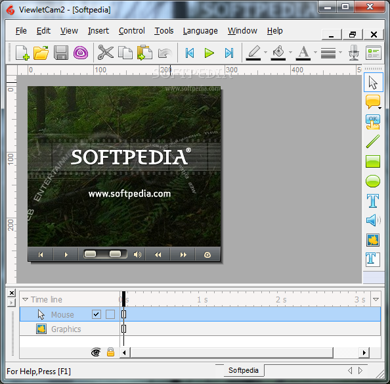This screenshot has height=384, width=390.
Task: Collapse the Time line expander triangle
Action: [x=25, y=299]
